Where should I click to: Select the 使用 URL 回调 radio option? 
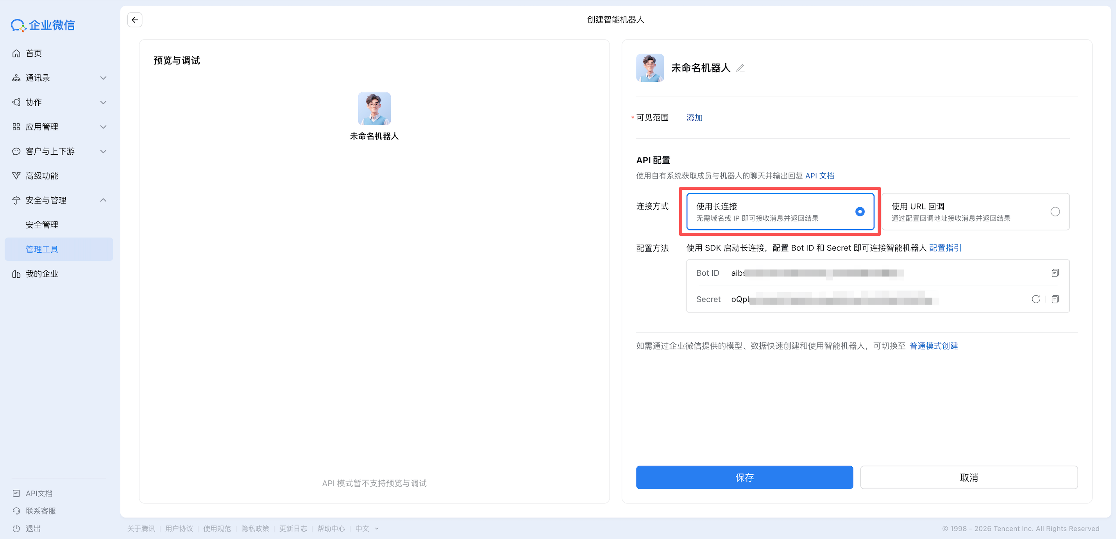click(1055, 212)
